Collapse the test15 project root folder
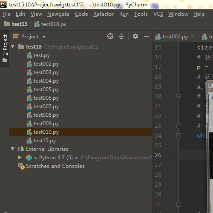This screenshot has height=213, width=213. coord(13,46)
